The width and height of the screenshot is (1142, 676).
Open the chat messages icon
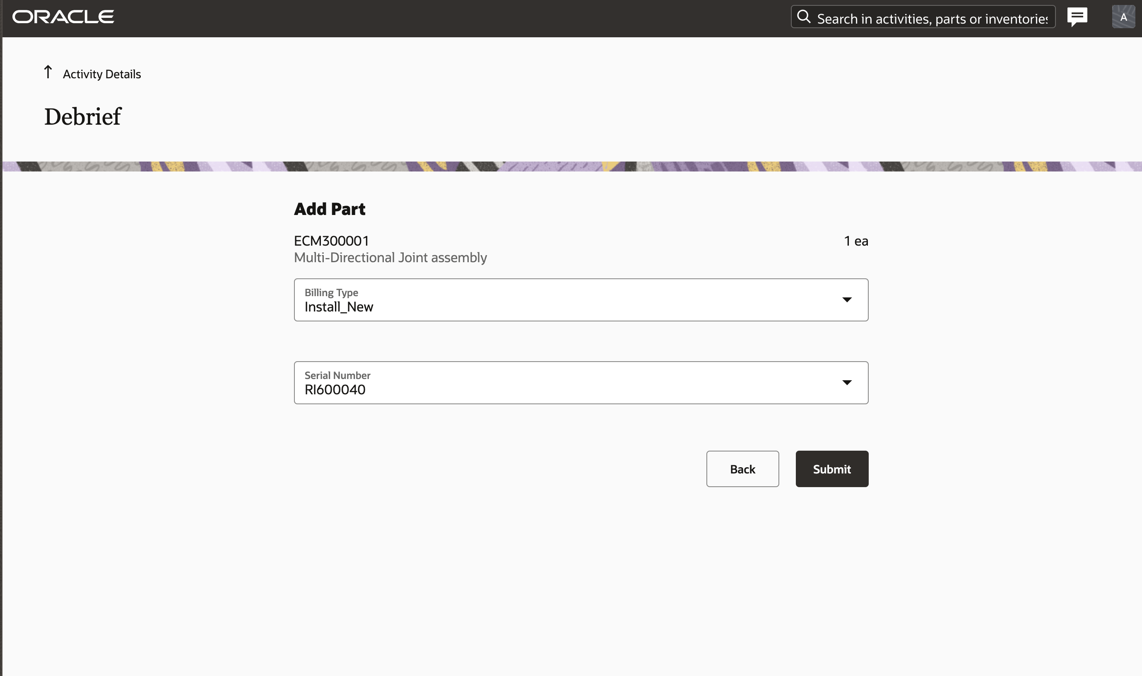[1077, 17]
